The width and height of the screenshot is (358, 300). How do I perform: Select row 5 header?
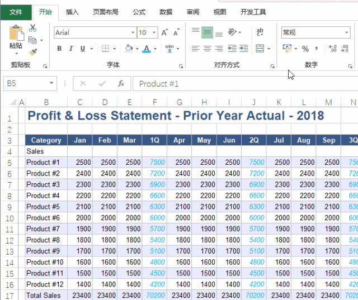coord(10,163)
